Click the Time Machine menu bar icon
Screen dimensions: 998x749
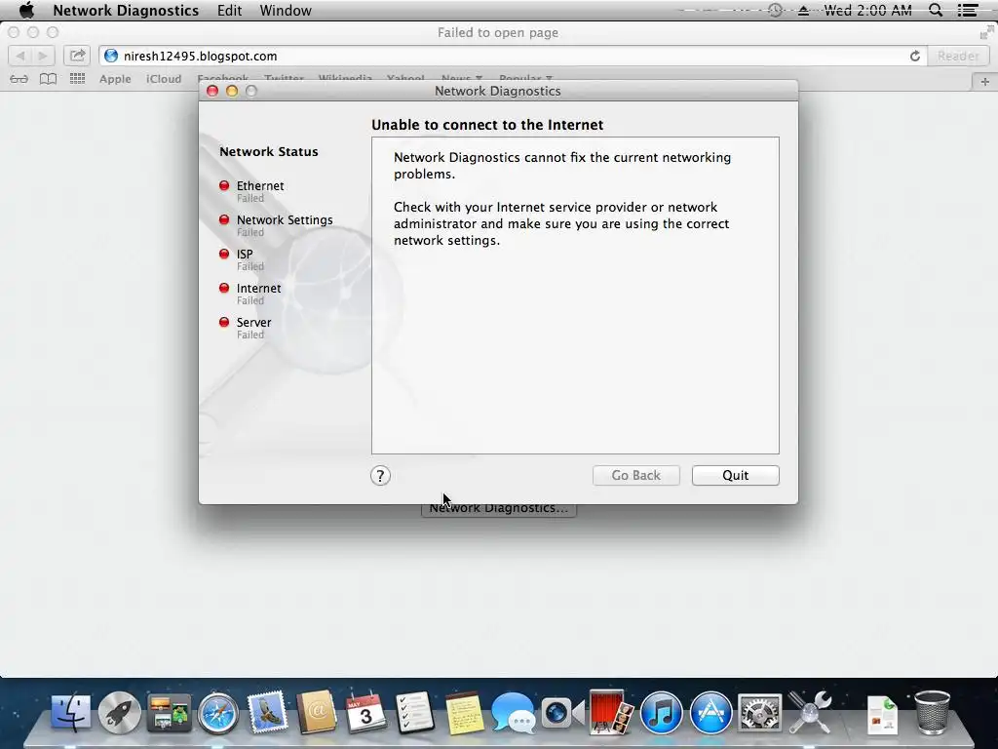(x=775, y=10)
